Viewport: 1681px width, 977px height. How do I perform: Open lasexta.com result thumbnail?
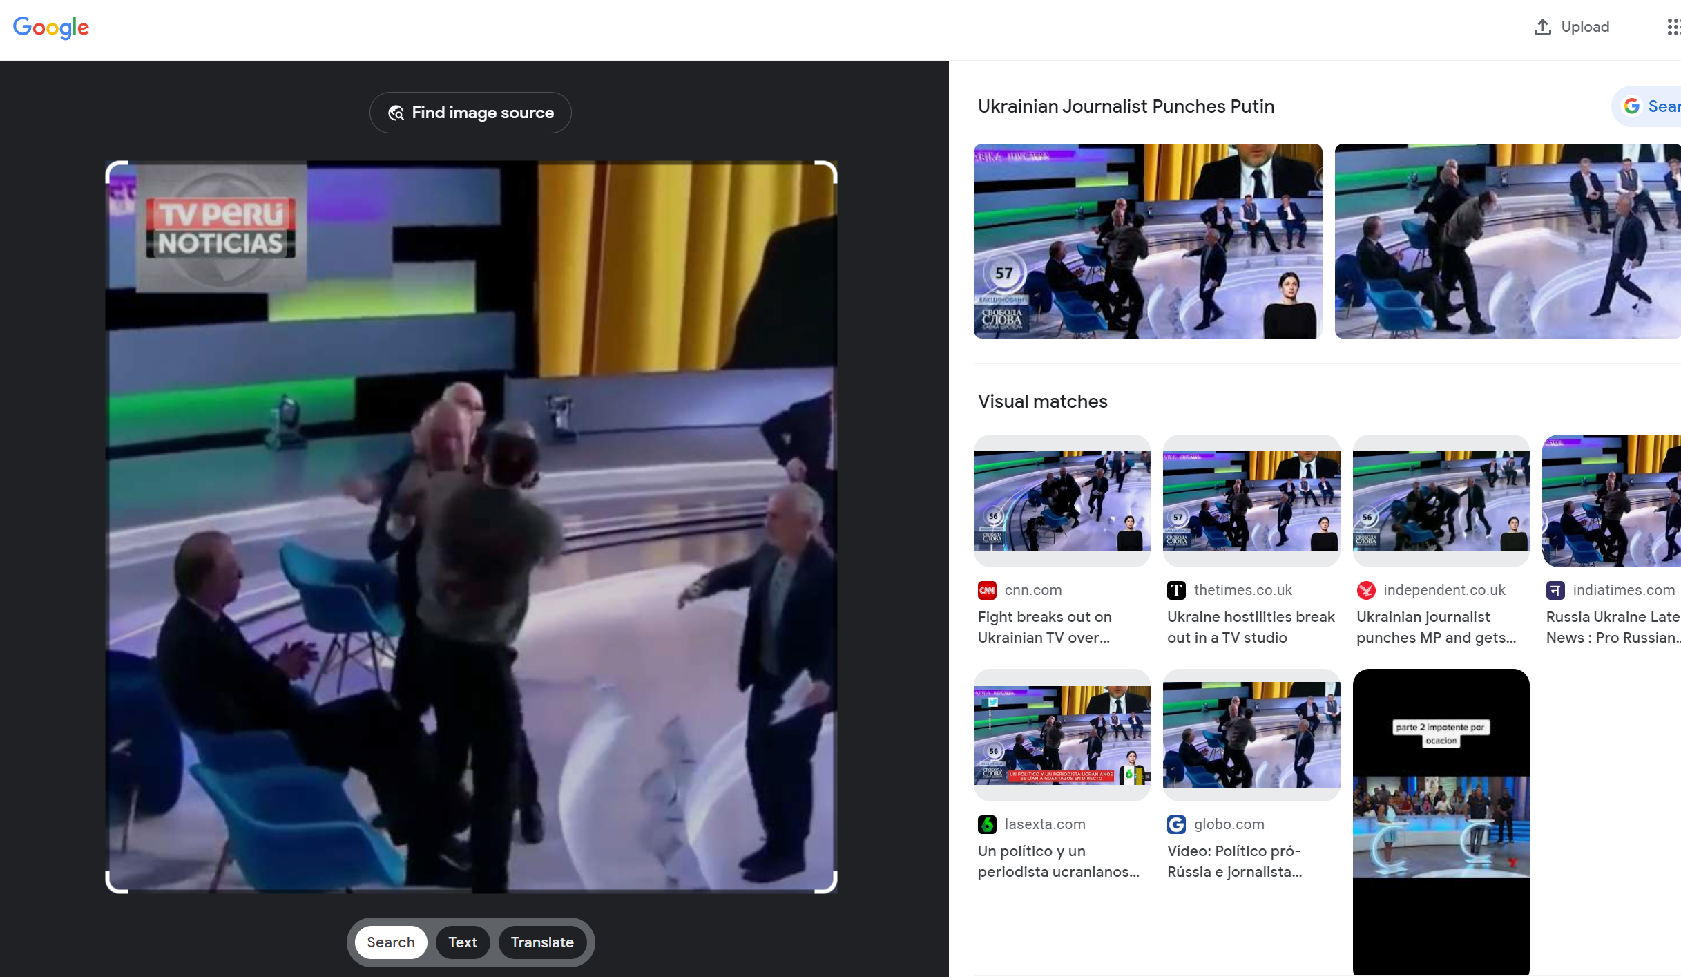pos(1062,735)
